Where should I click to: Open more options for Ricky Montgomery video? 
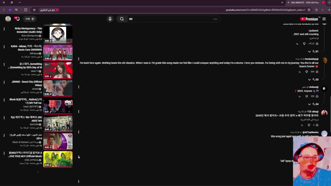(4, 29)
